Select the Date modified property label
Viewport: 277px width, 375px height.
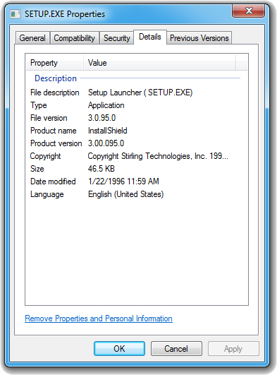coord(53,181)
